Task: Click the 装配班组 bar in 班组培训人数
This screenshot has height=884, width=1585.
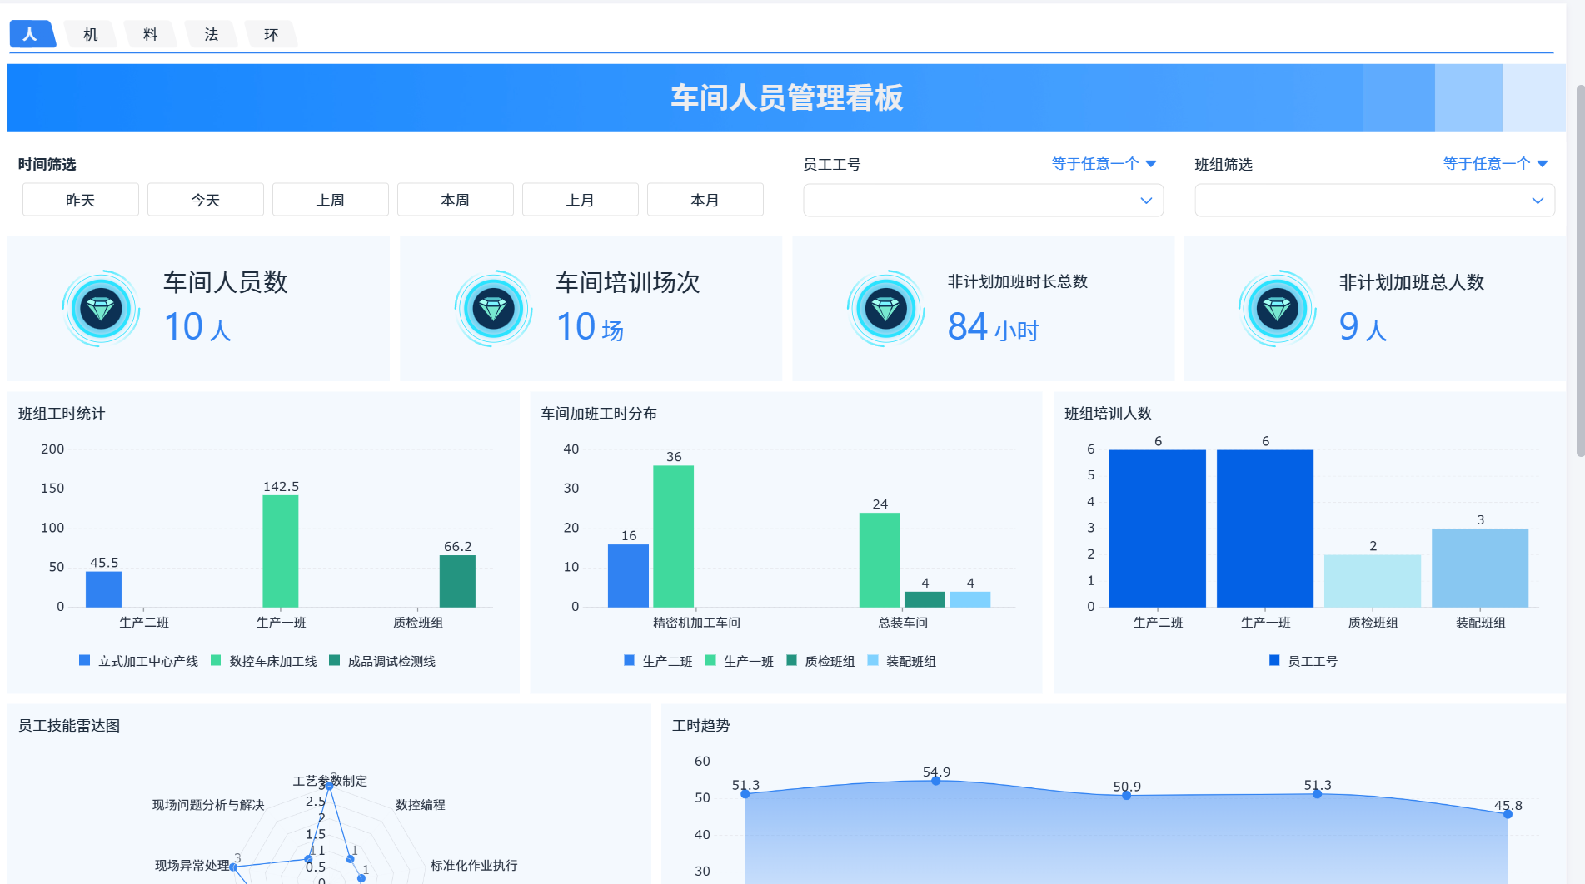Action: (1480, 568)
